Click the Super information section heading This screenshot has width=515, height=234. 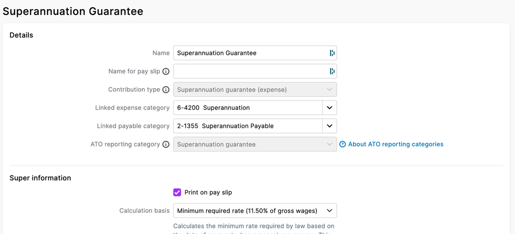click(x=40, y=178)
